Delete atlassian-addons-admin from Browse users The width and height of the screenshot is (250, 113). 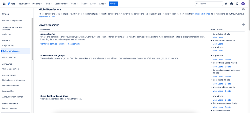(228, 91)
